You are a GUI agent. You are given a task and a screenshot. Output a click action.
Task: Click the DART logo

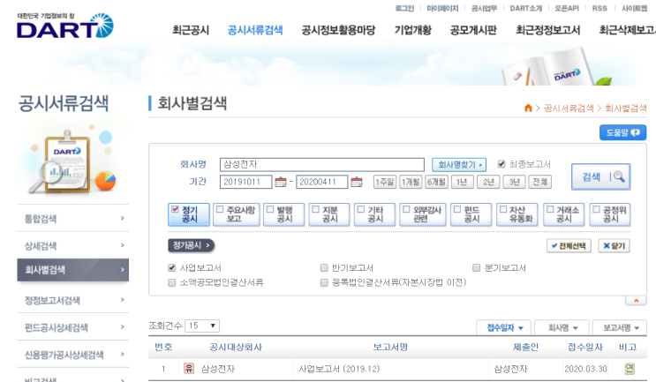click(65, 26)
